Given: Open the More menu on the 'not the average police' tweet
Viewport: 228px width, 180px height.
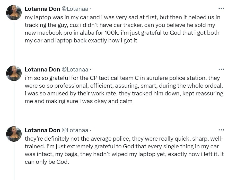Looking at the screenshot, I should (221, 130).
